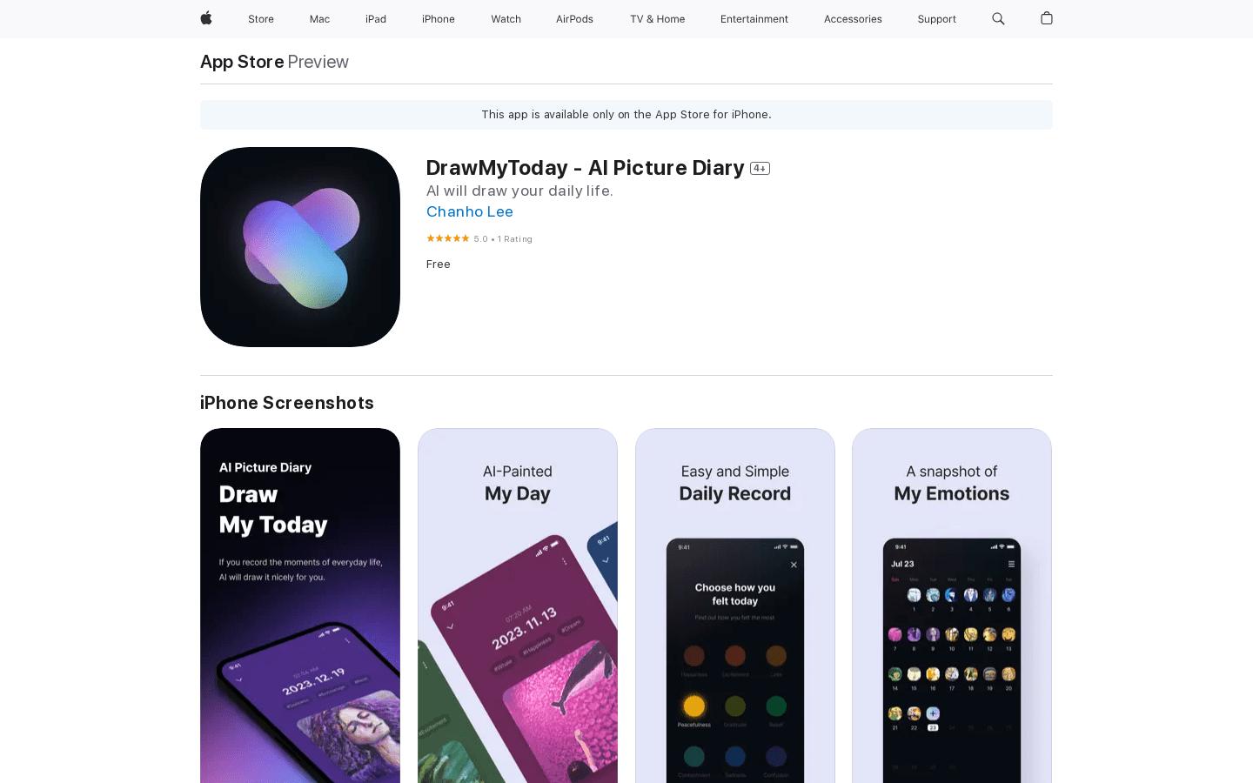Select AirPods in the top menu
Viewport: 1253px width, 783px height.
574,19
